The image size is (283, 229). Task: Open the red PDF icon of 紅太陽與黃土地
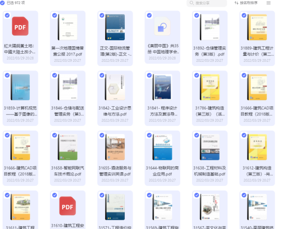[x=20, y=27]
